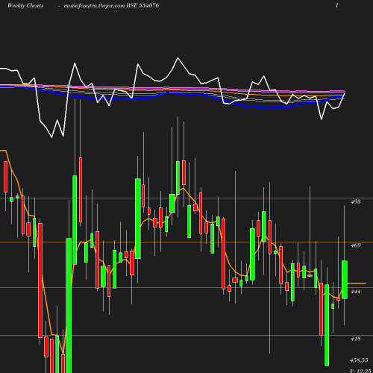This screenshot has height=373, width=373.
Task: Click the munafasutra.tbrjar.com site label
Action: coord(94,6)
